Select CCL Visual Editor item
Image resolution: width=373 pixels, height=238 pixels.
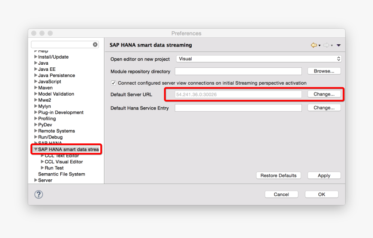click(x=64, y=162)
